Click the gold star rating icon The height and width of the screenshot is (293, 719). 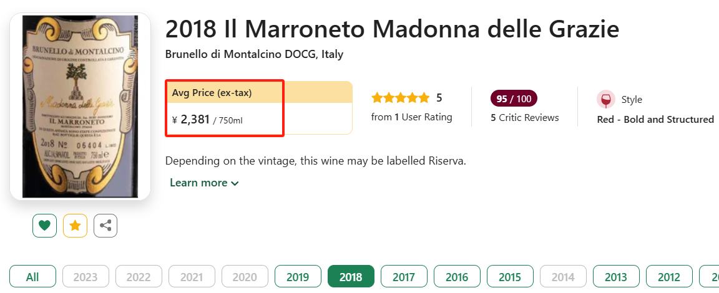click(75, 226)
